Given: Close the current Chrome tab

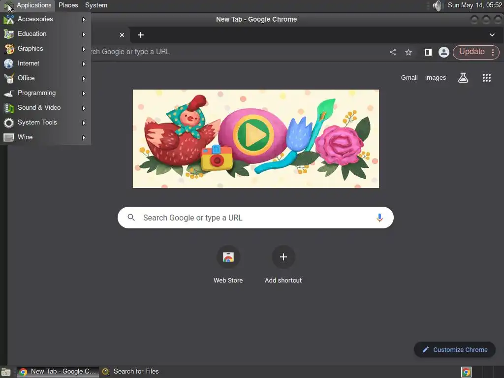Looking at the screenshot, I should click(122, 35).
